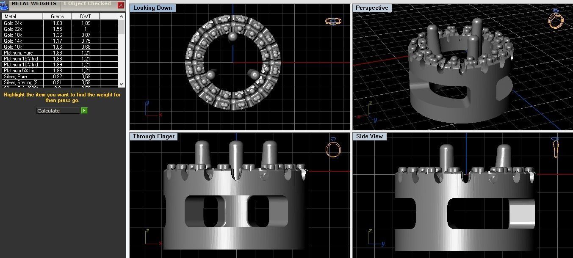Click the 0,75 DWT value for Gold 14k
This screenshot has width=573, height=258.
pos(86,41)
